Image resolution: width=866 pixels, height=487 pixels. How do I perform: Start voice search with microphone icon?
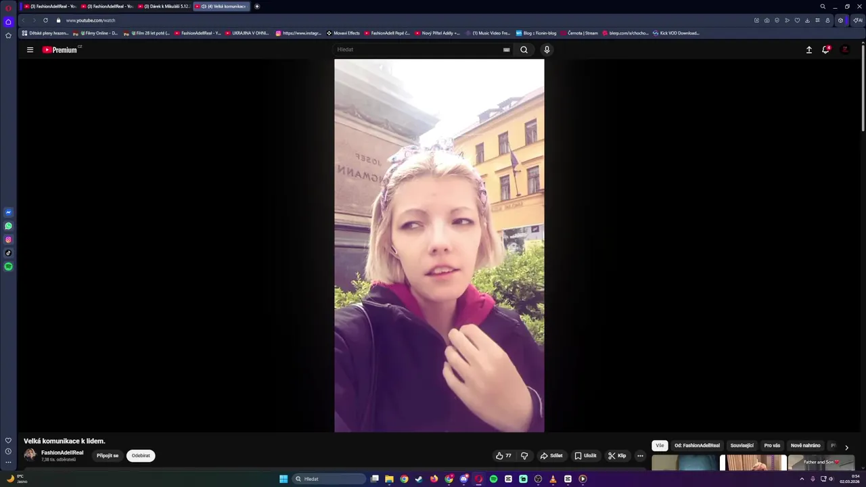(547, 49)
